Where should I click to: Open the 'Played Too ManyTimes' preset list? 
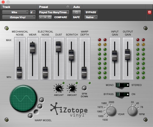(x=54, y=12)
